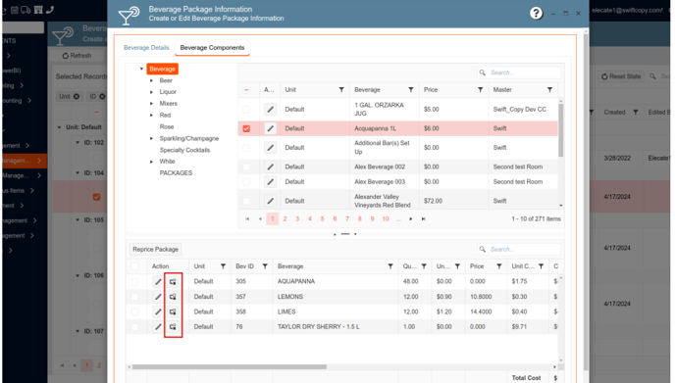Open the help question mark icon
The height and width of the screenshot is (383, 675).
pos(536,14)
